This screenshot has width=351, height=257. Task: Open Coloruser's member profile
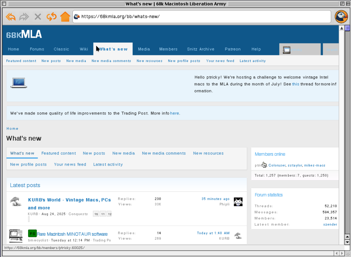pyautogui.click(x=277, y=165)
